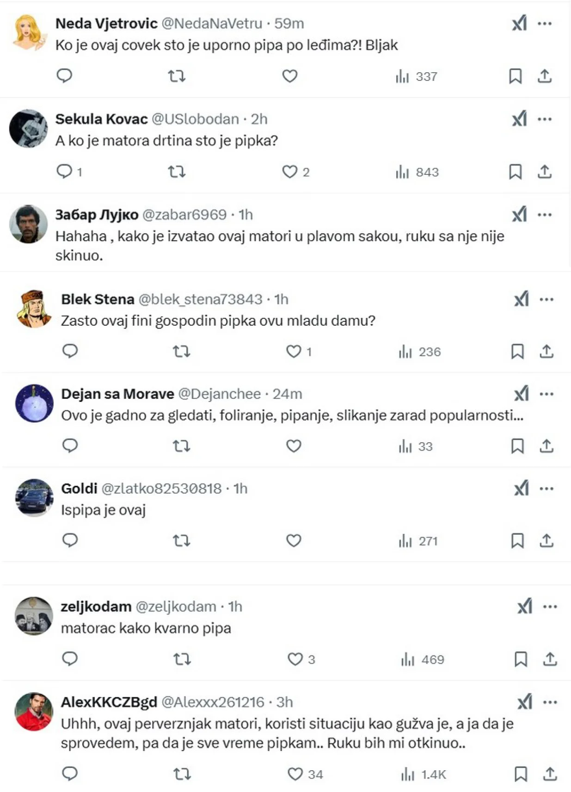Open Grok icon on zeljkodam's tweet
The width and height of the screenshot is (571, 792).
click(525, 606)
